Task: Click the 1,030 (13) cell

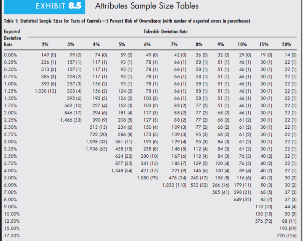Action: (46, 91)
